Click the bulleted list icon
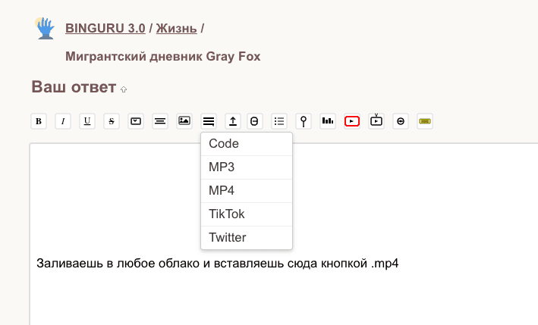This screenshot has width=538, height=325. click(279, 120)
